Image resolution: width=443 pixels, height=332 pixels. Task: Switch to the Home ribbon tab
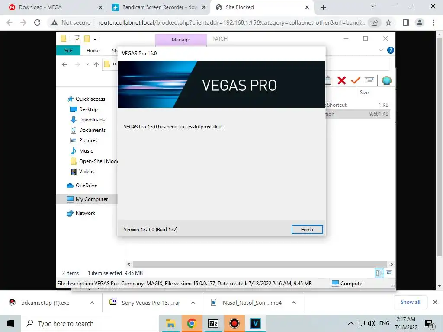point(93,51)
